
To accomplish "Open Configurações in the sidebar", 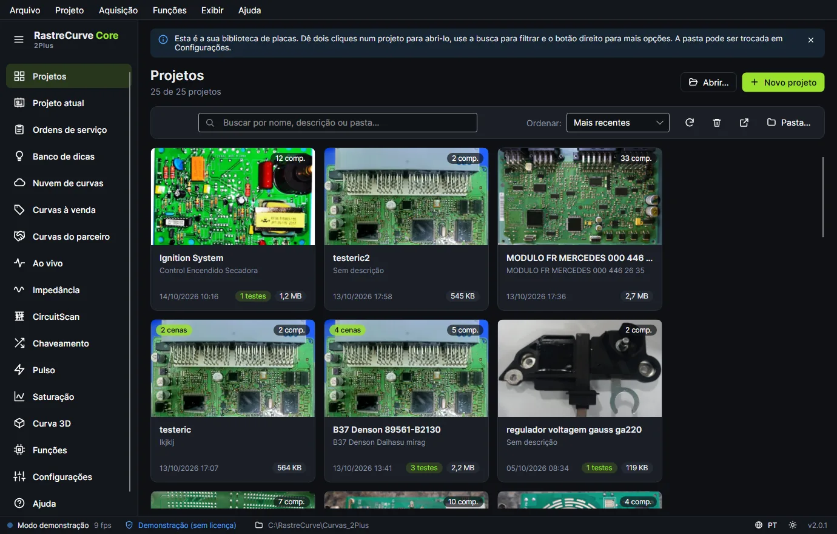I will [69, 477].
